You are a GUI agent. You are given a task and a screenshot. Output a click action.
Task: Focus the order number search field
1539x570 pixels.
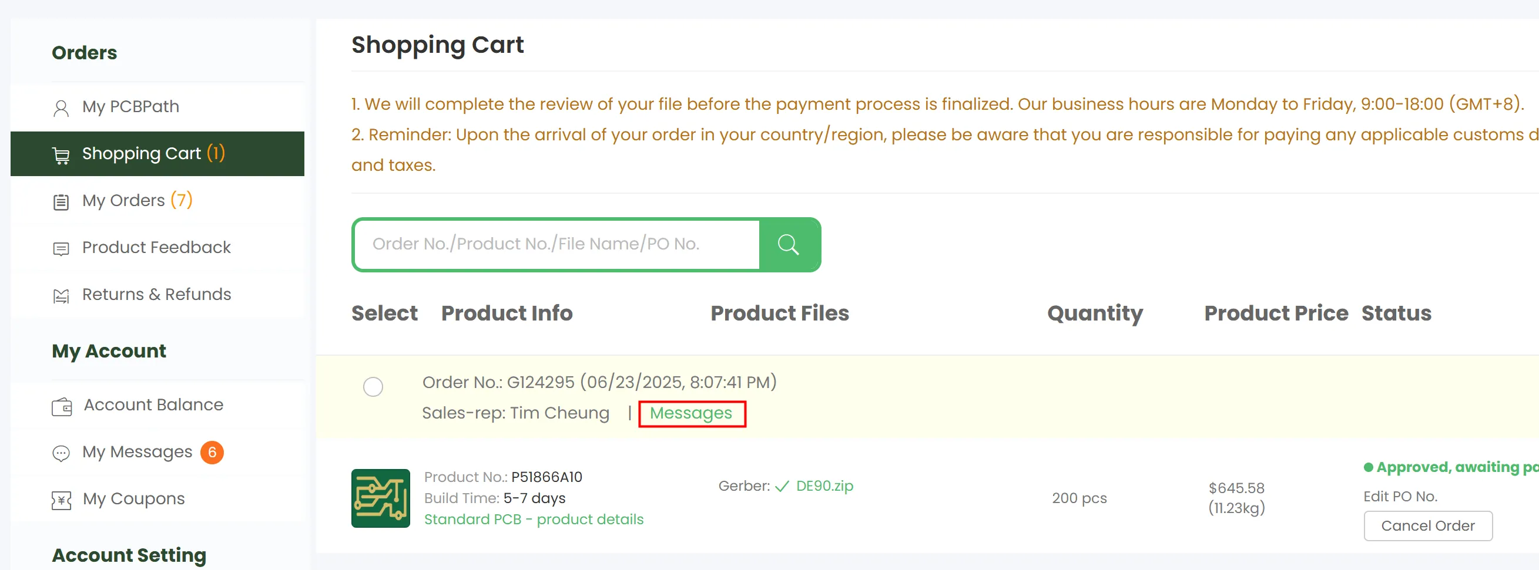point(557,244)
